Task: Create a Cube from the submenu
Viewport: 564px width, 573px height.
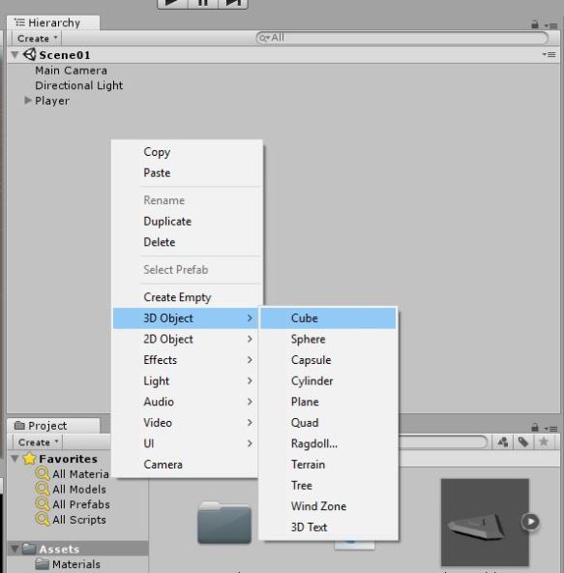Action: pyautogui.click(x=328, y=318)
